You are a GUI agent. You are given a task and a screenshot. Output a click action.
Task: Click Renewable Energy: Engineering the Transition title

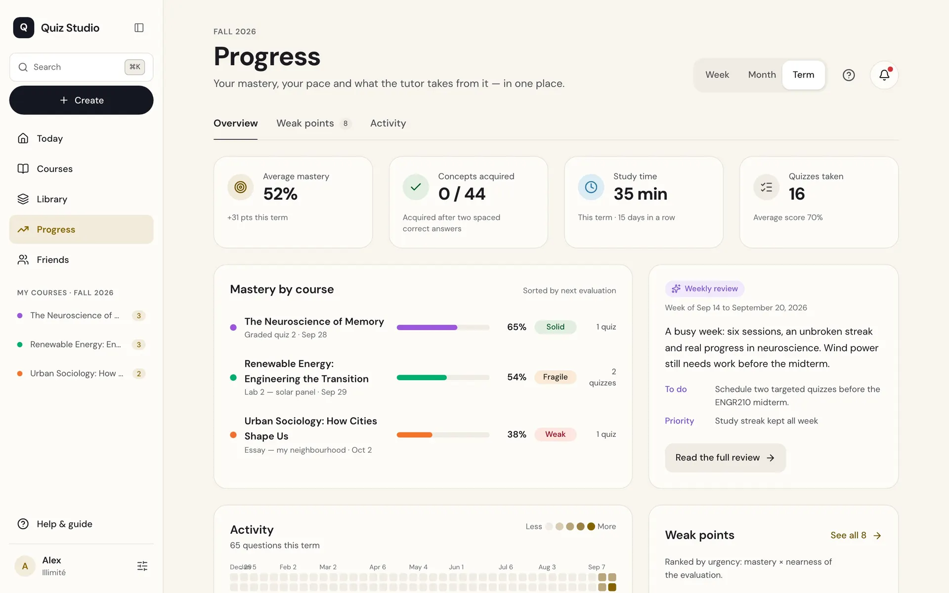point(306,371)
